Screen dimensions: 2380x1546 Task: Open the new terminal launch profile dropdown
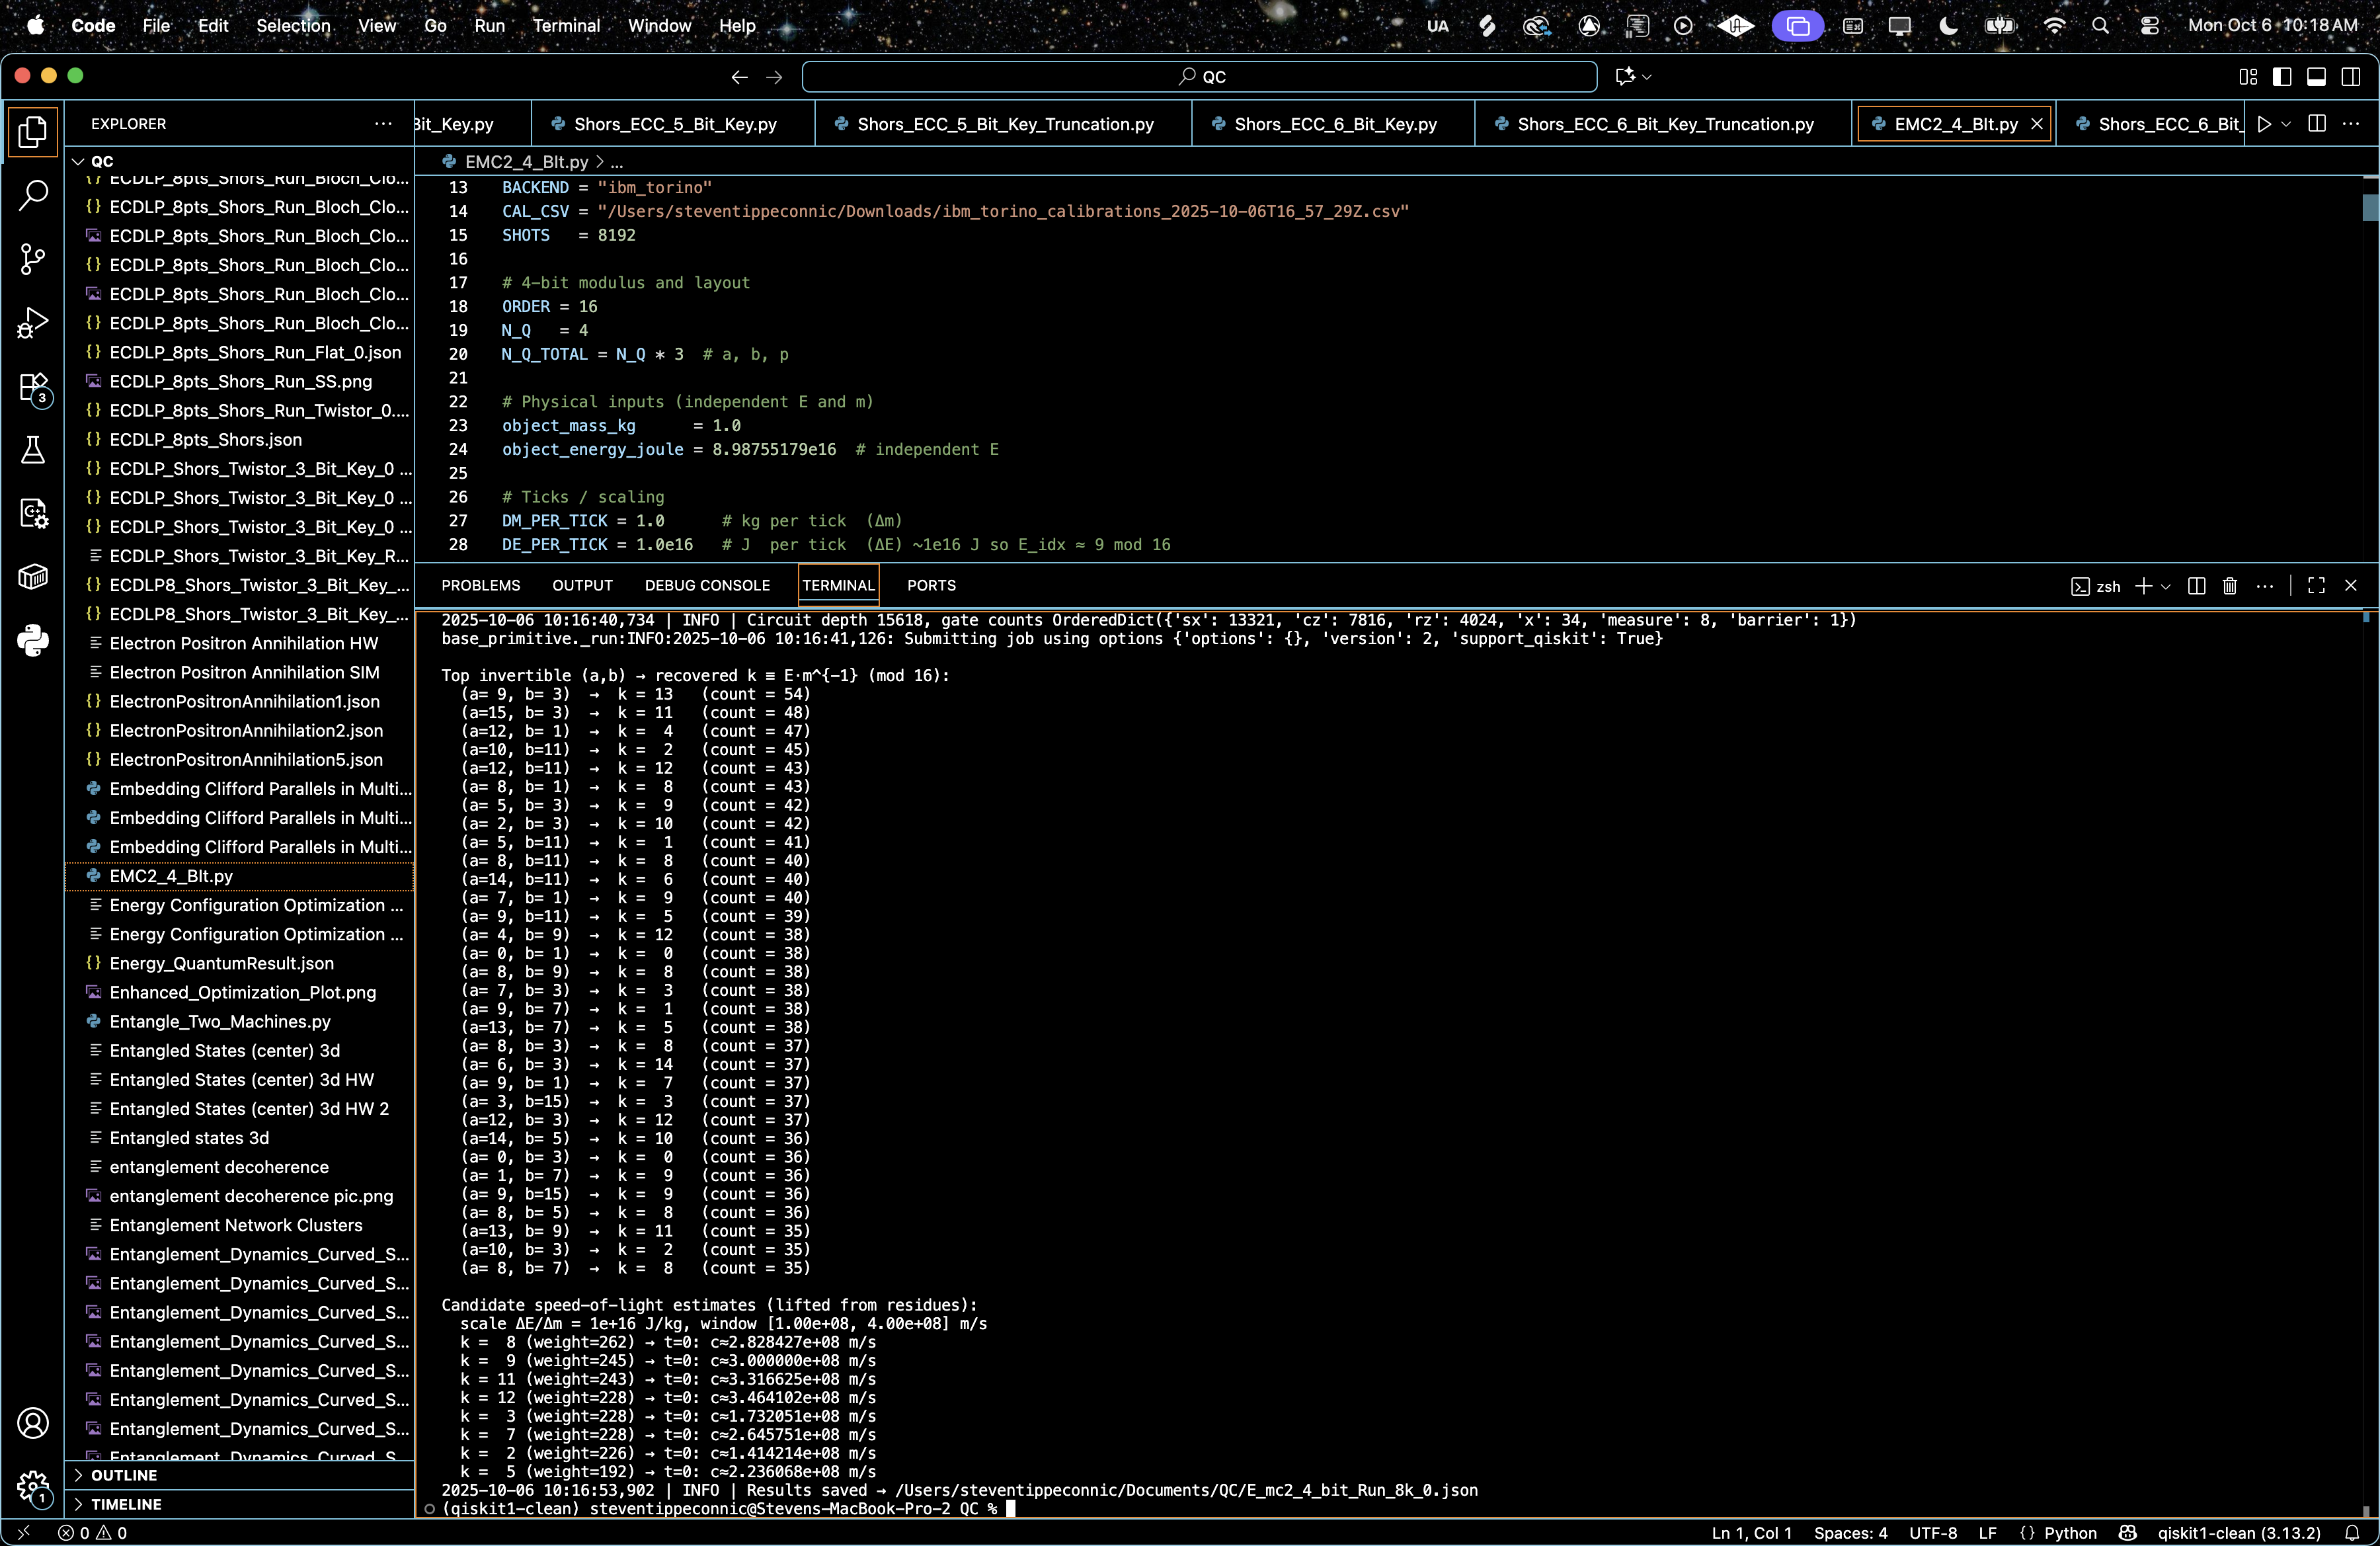coord(2166,586)
